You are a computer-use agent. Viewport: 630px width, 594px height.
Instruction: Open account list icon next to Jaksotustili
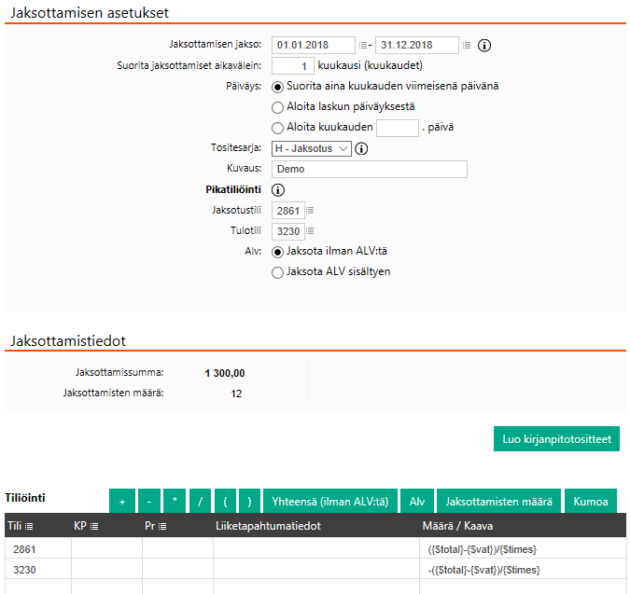pyautogui.click(x=311, y=211)
